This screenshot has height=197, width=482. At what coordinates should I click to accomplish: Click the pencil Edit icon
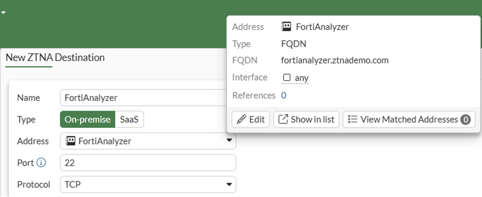241,119
